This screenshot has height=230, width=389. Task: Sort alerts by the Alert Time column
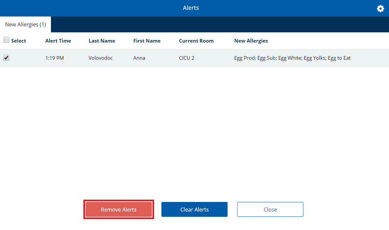click(58, 41)
